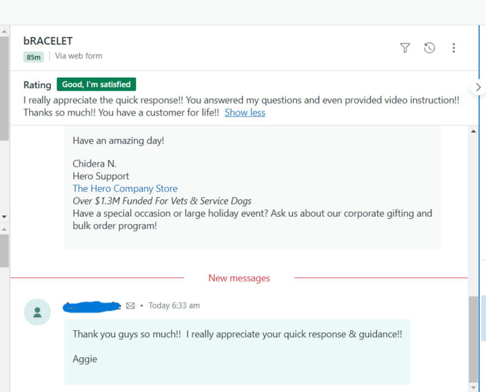Show ticket events history clock icon
The image size is (486, 392).
tap(429, 47)
